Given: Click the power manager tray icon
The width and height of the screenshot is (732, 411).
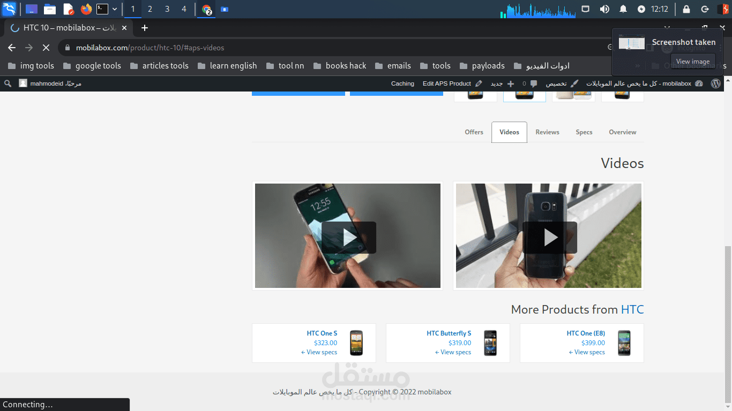Looking at the screenshot, I should 641,9.
